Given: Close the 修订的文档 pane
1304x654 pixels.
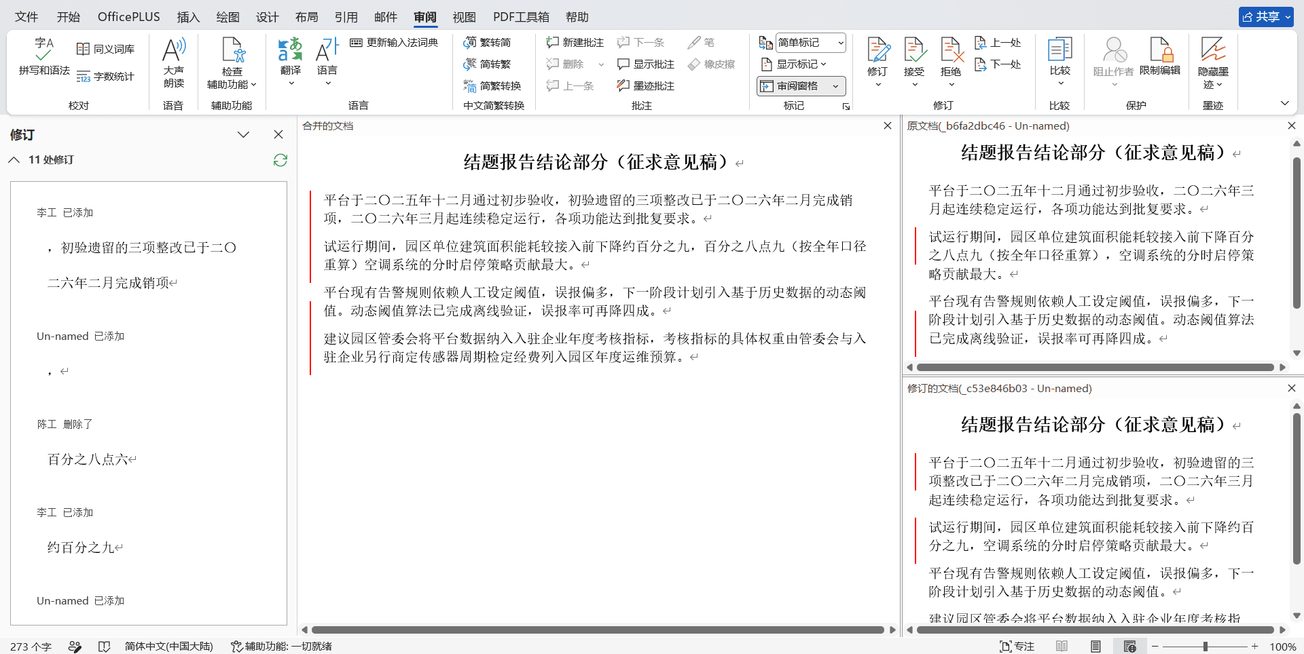Looking at the screenshot, I should [x=1292, y=388].
